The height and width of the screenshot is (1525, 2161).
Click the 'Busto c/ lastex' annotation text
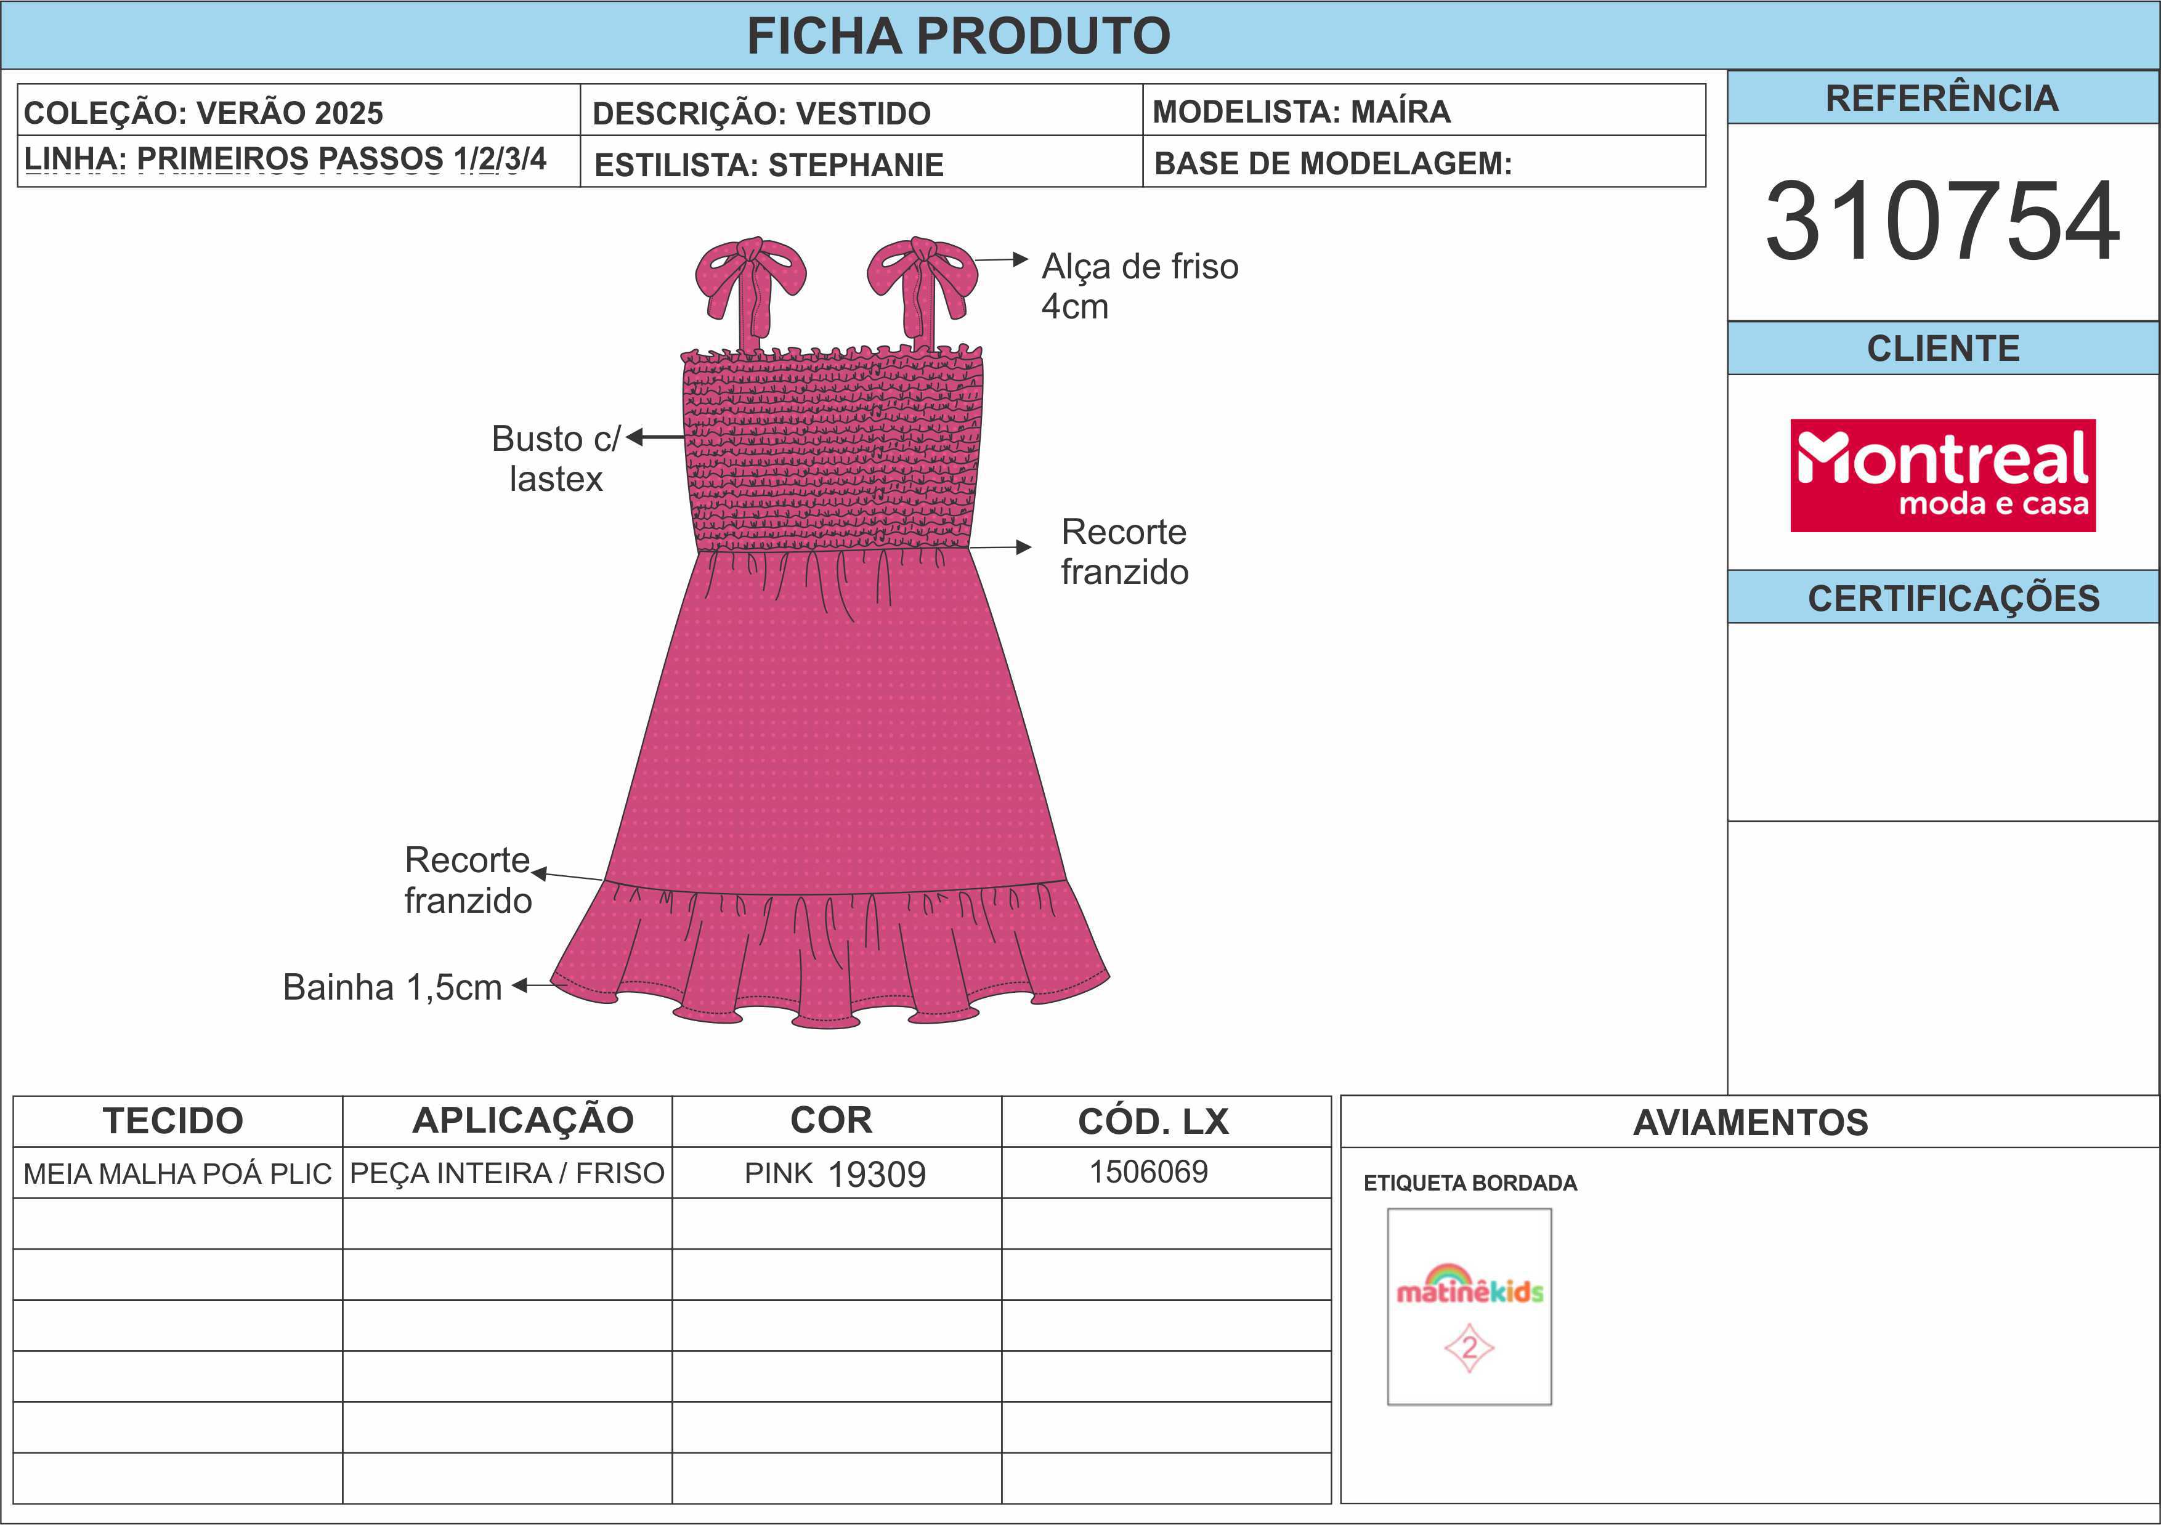coord(555,459)
